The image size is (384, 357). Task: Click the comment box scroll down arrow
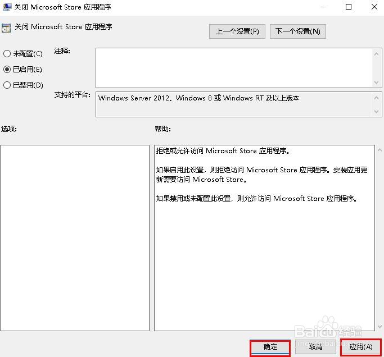tap(376, 83)
